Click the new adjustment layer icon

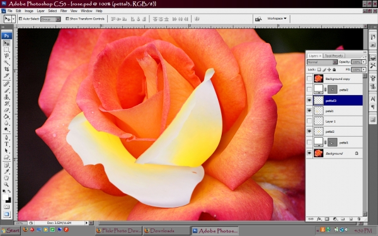[x=335, y=219]
